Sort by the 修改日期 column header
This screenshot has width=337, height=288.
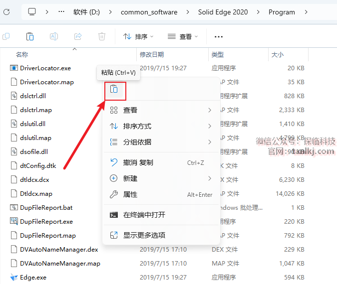[152, 55]
